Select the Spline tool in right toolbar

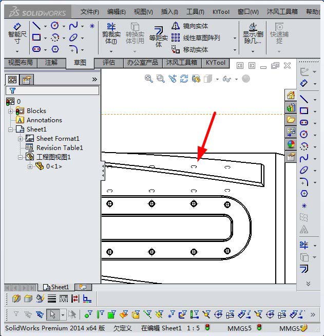tap(304, 158)
